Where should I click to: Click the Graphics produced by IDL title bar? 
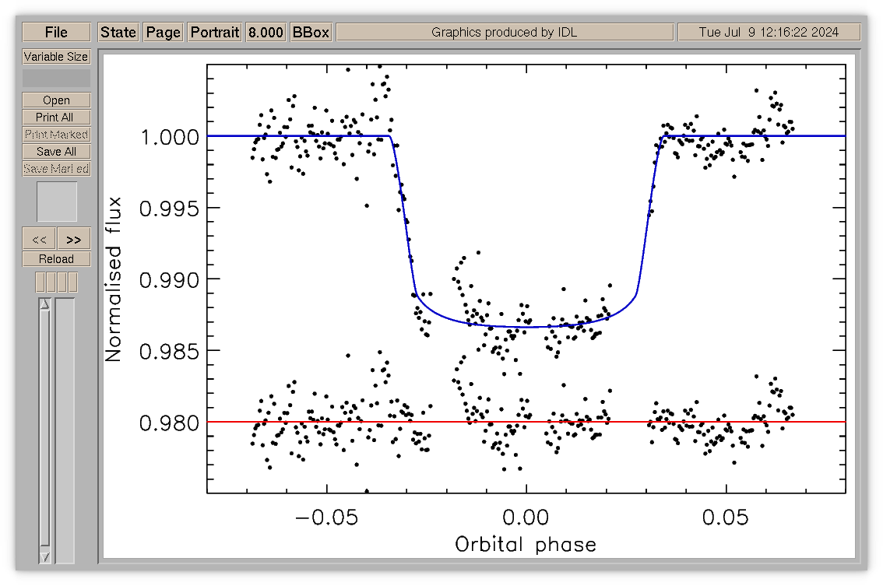[505, 32]
